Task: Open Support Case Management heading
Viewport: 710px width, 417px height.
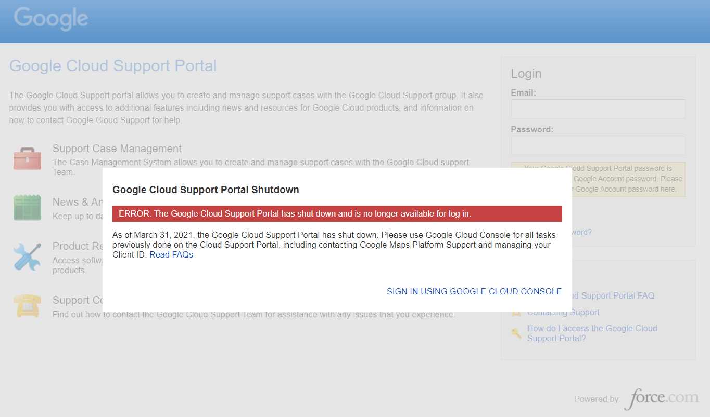Action: [x=117, y=149]
